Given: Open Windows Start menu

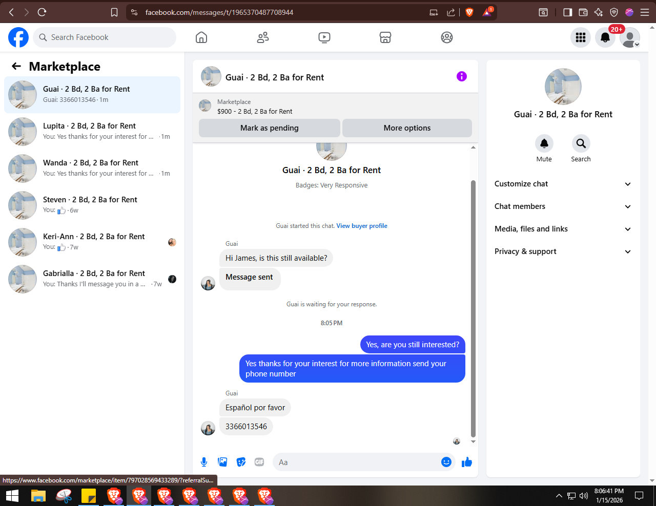Looking at the screenshot, I should pos(12,496).
